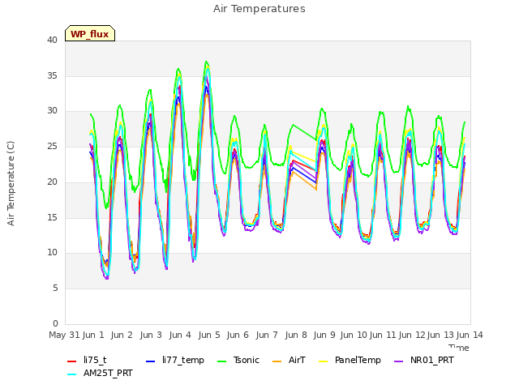The height and width of the screenshot is (389, 519).
Task: Click the 20 y-axis tick label
Action: [52, 182]
